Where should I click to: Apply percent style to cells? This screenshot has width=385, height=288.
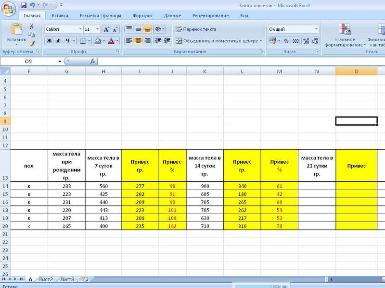[x=286, y=41]
